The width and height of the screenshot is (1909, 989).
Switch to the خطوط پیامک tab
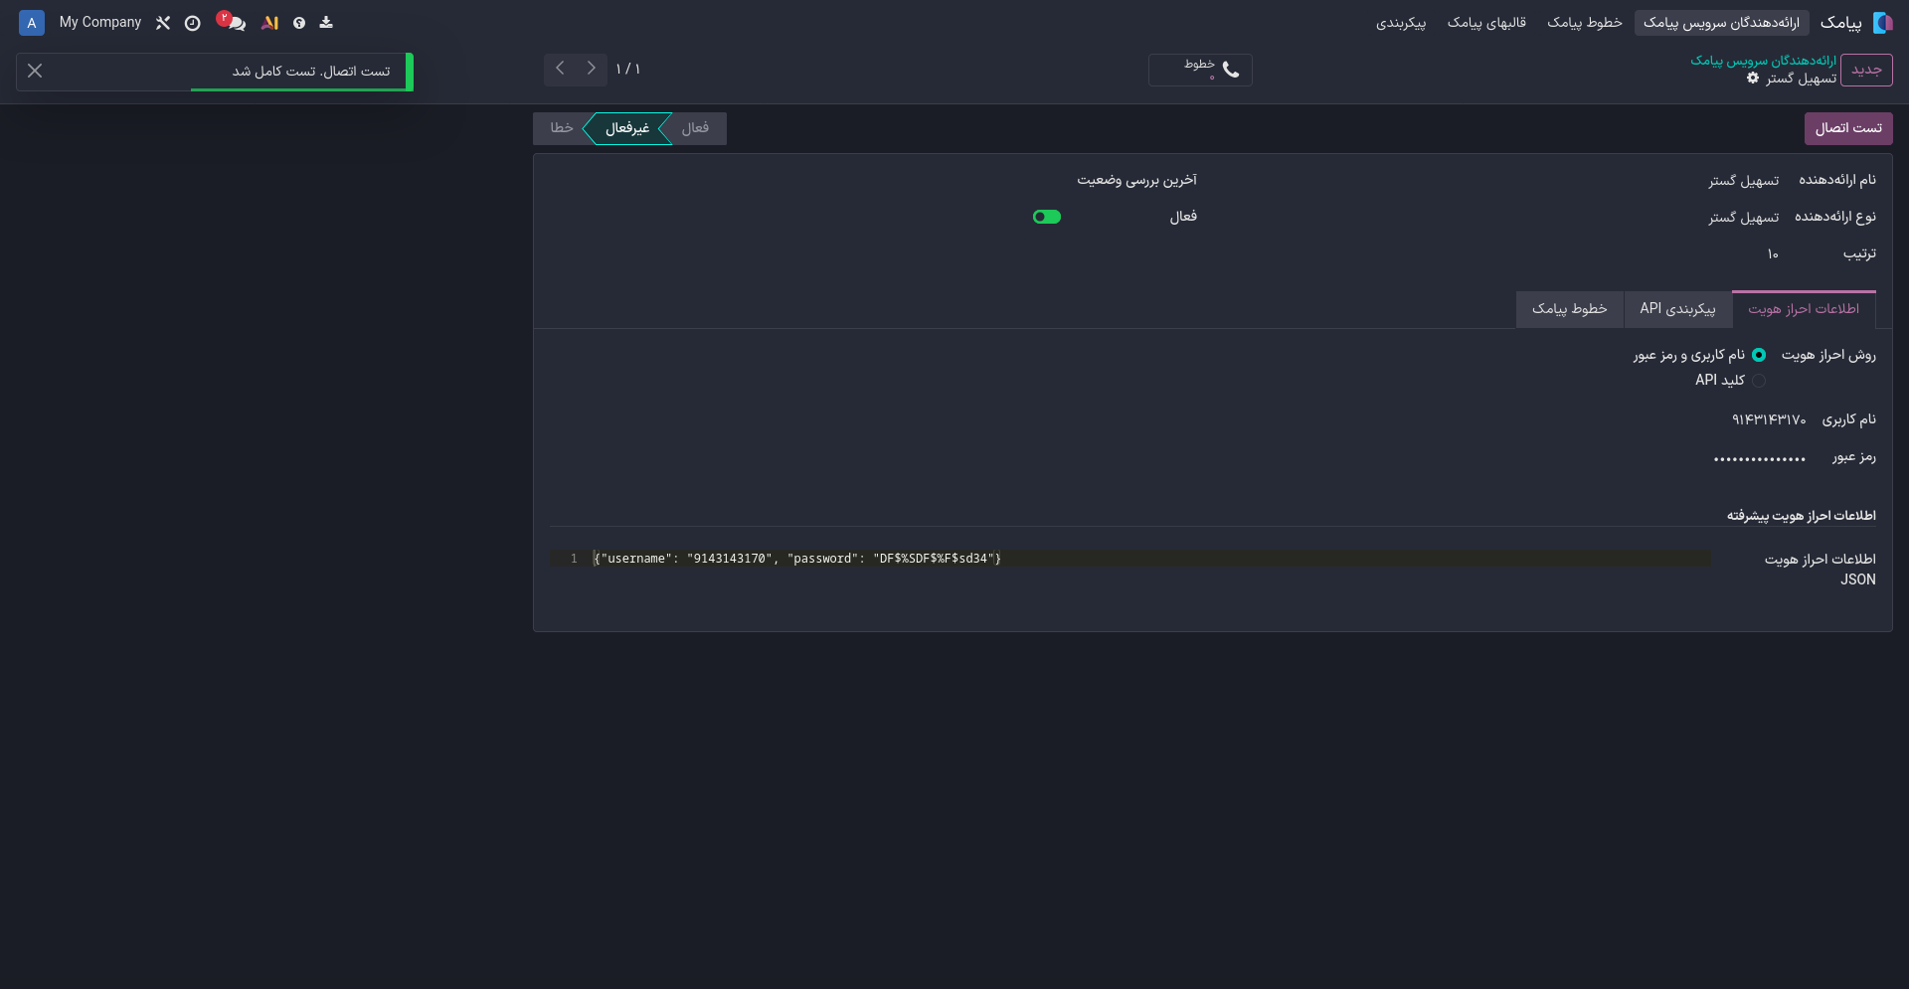click(x=1569, y=309)
